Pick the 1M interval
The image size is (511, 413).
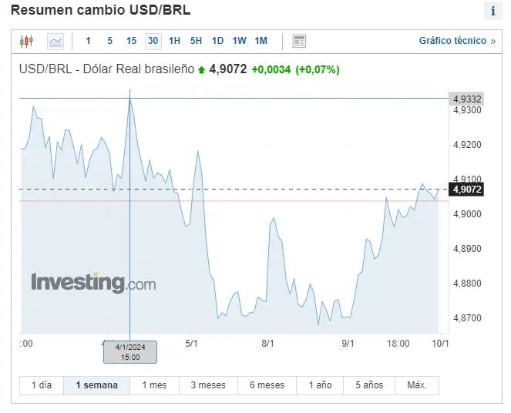(x=261, y=41)
